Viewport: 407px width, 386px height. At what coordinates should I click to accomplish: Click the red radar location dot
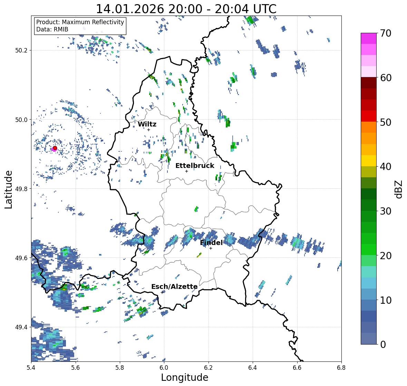tap(55, 148)
